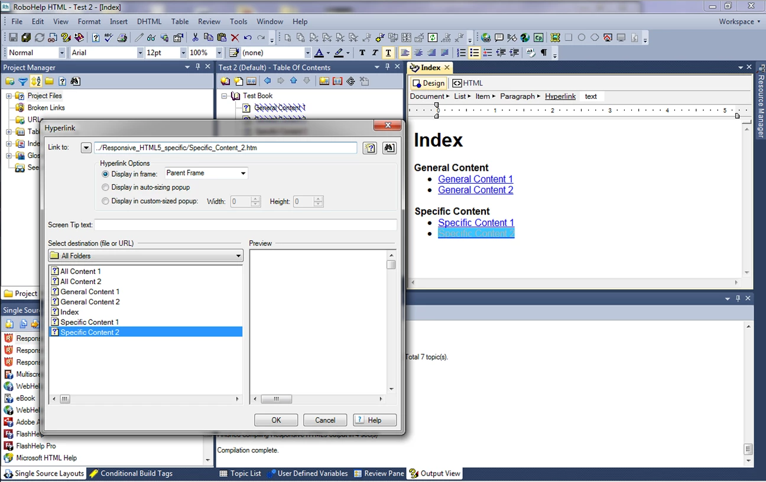Select Display in auto-sizing popup option
The height and width of the screenshot is (482, 766).
coord(106,187)
